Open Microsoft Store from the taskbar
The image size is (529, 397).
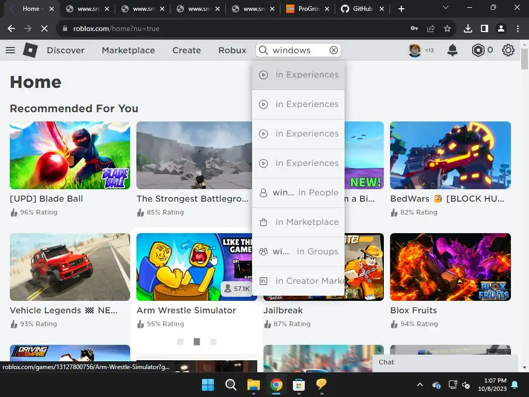pos(299,385)
